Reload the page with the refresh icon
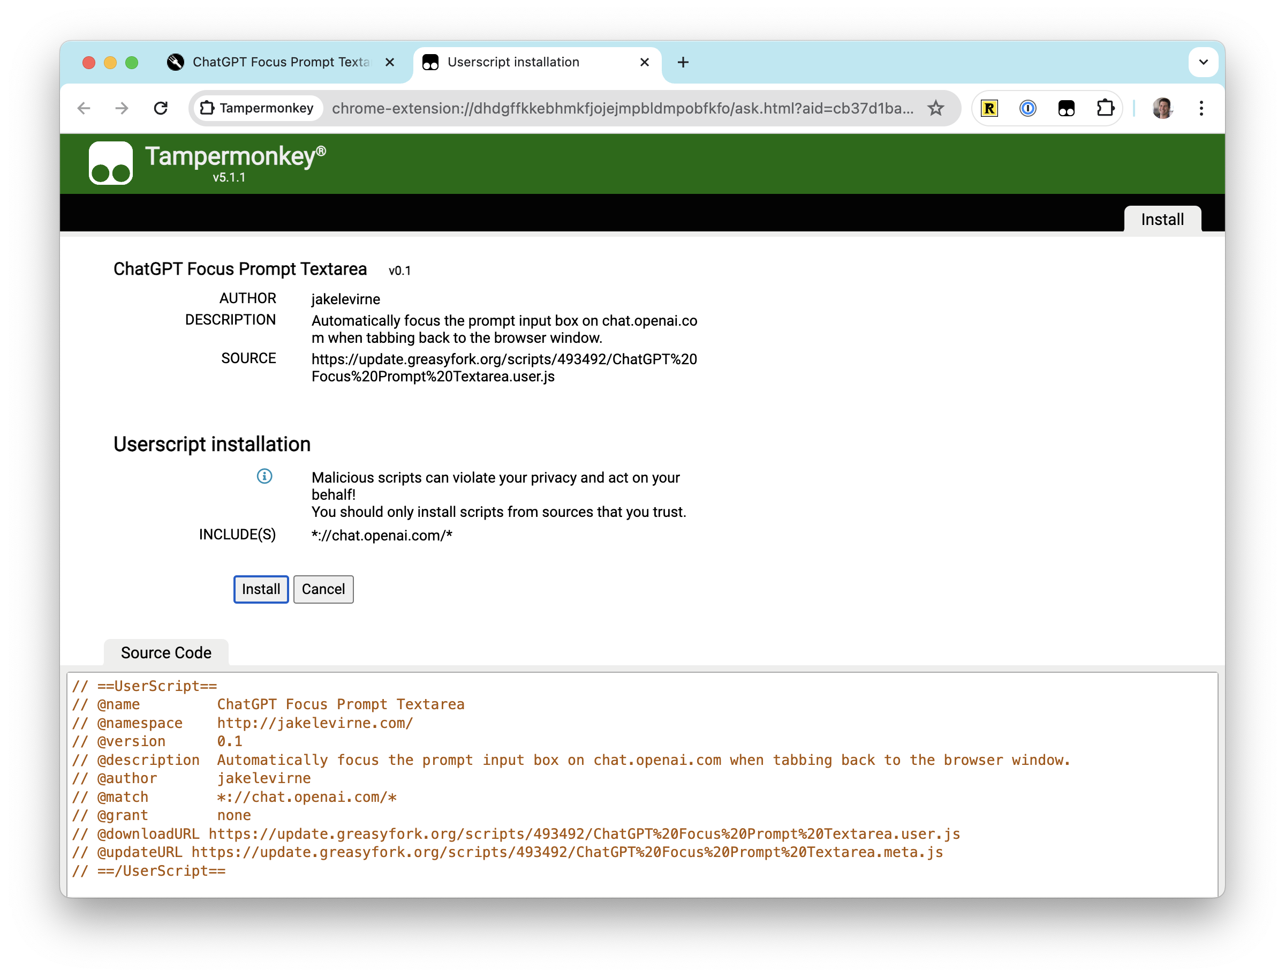The image size is (1285, 977). (161, 108)
